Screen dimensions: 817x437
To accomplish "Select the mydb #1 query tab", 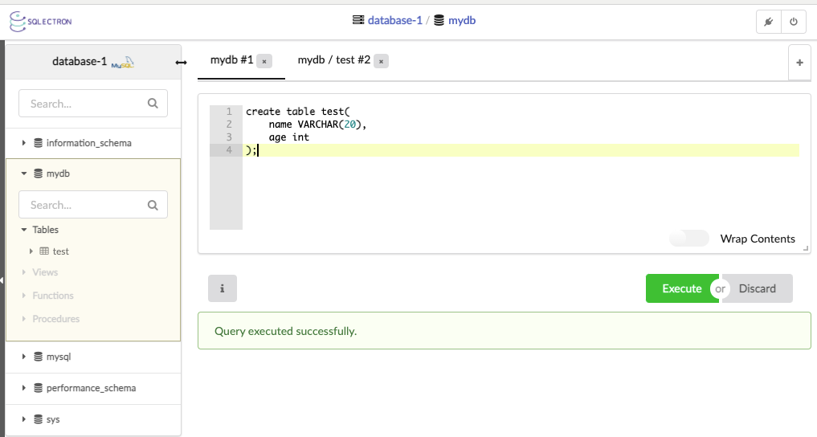I will click(231, 60).
